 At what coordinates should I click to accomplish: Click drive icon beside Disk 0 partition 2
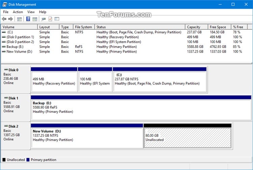click(4, 42)
